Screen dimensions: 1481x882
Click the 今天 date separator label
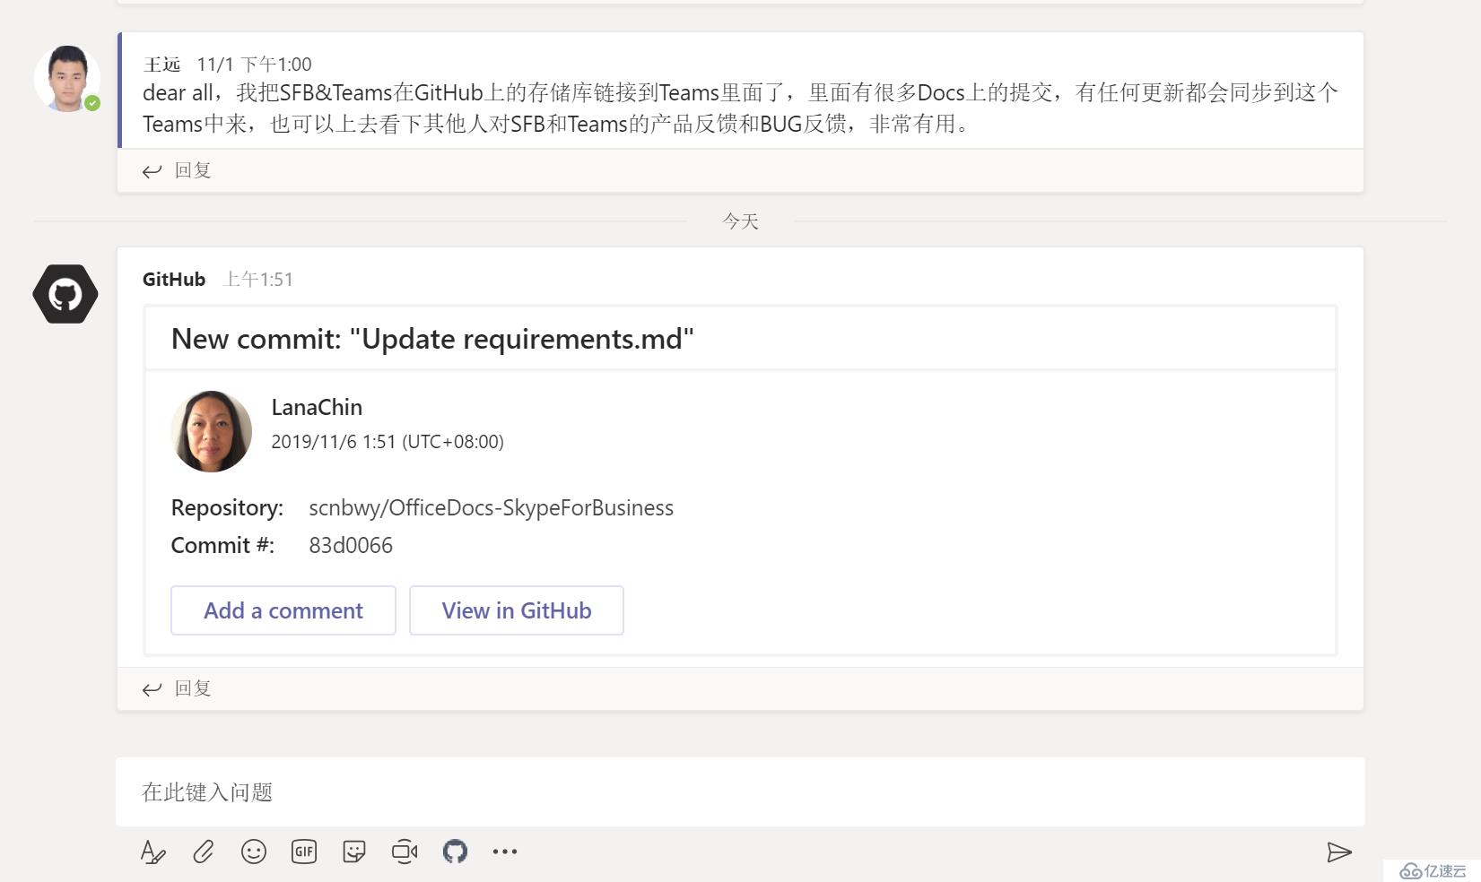741,221
